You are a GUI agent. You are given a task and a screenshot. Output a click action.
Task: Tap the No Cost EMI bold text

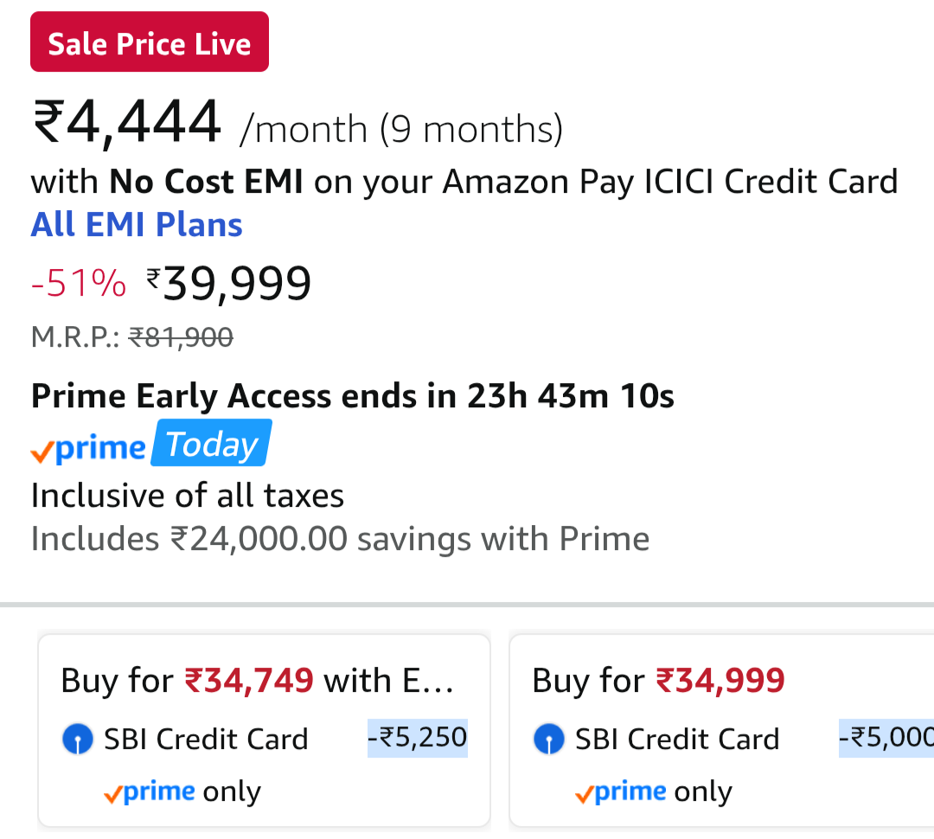click(x=206, y=182)
